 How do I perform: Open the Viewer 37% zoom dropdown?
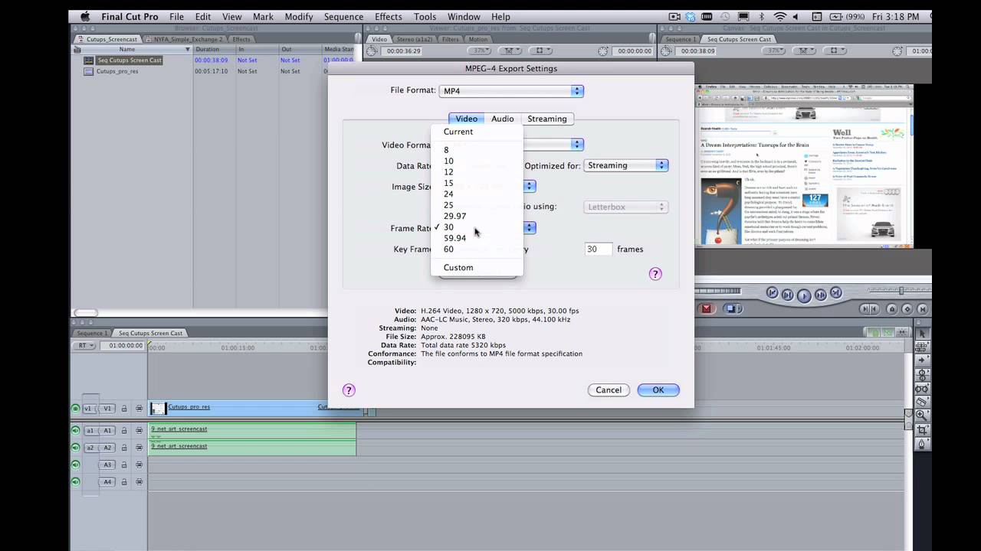click(479, 51)
